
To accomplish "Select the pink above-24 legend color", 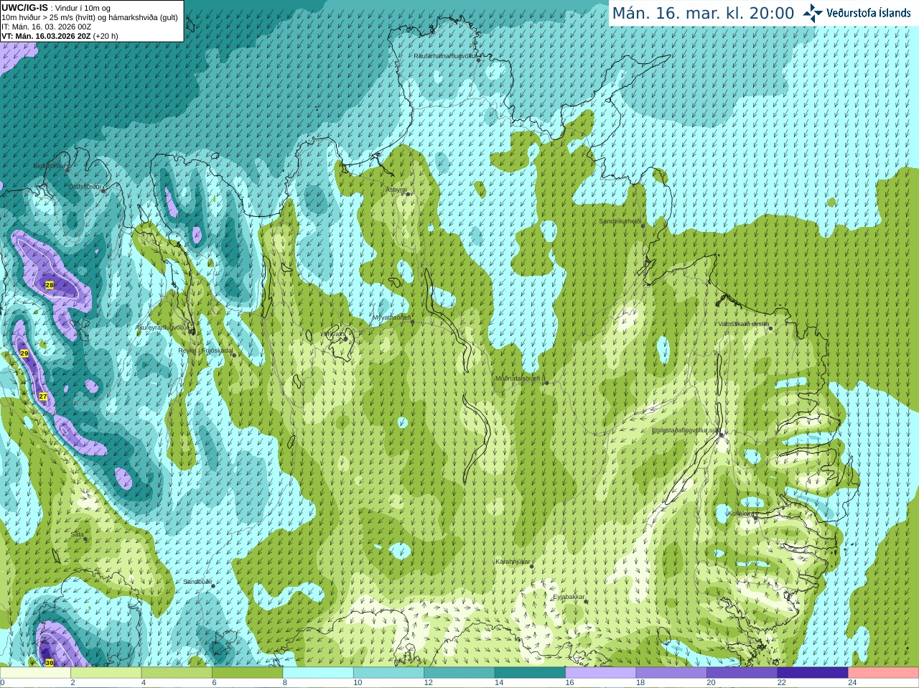I will [x=884, y=673].
